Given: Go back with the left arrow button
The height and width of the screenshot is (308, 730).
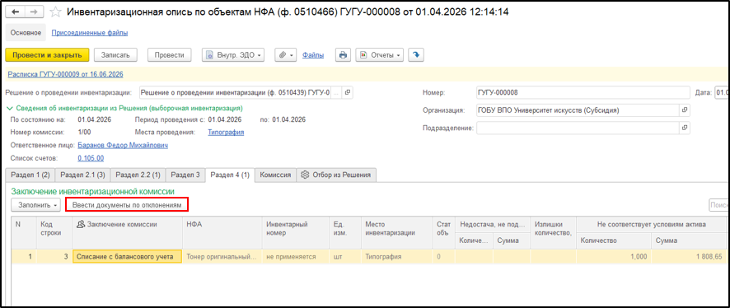Looking at the screenshot, I should [15, 12].
